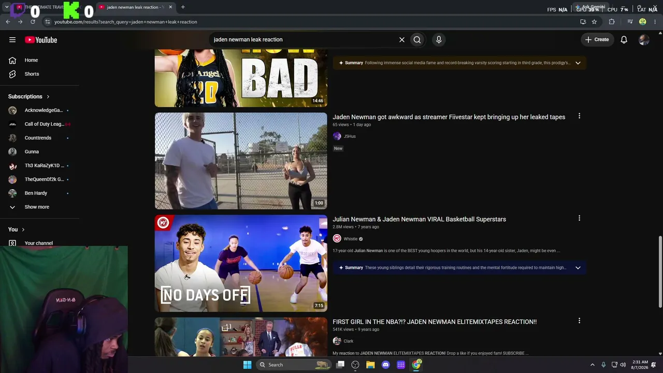The image size is (663, 373).
Task: Play the BAD thumbnail video
Action: click(241, 78)
